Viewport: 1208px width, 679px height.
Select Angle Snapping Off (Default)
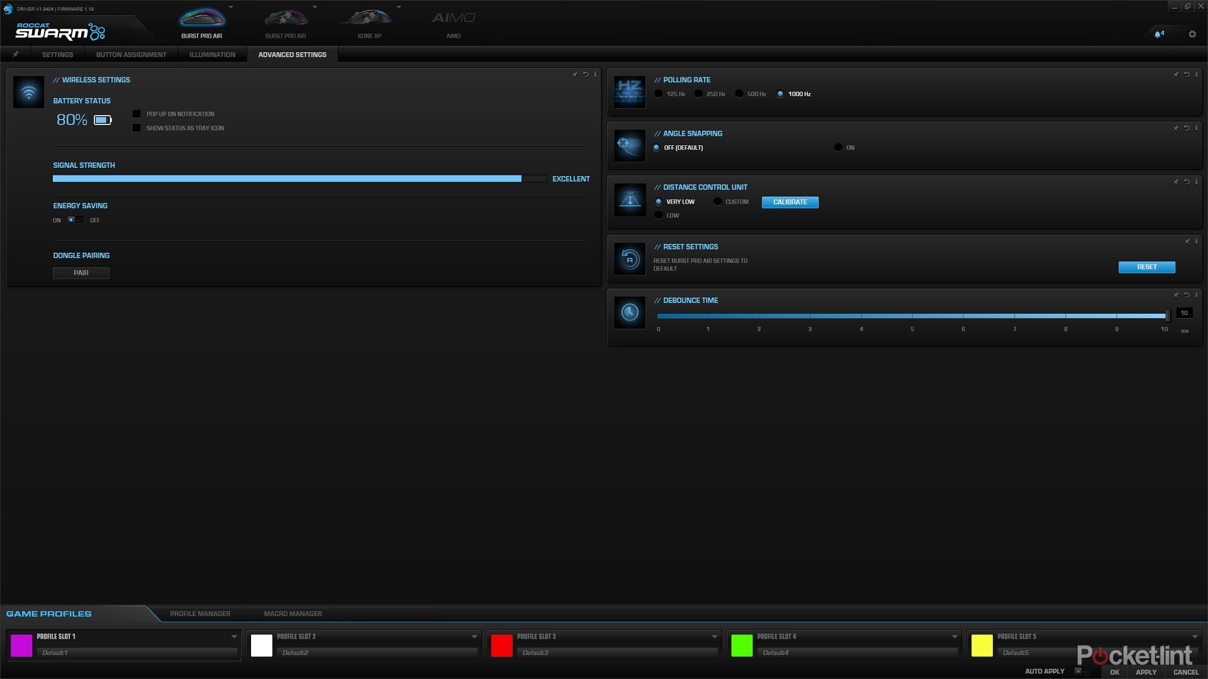click(656, 147)
